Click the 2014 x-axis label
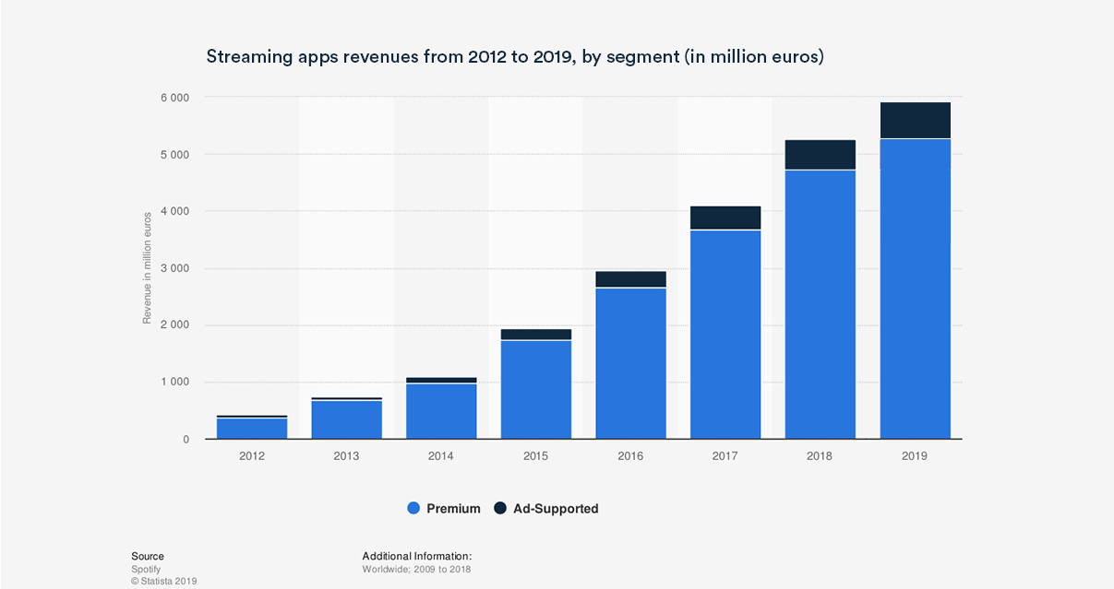The image size is (1114, 589). [x=441, y=456]
